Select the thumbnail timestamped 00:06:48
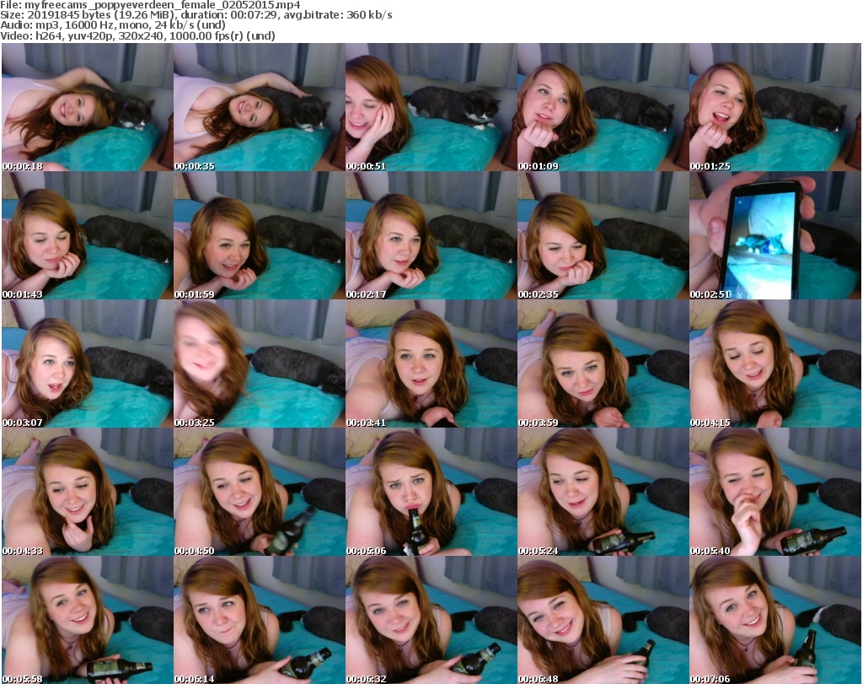Image resolution: width=863 pixels, height=684 pixels. click(x=603, y=620)
